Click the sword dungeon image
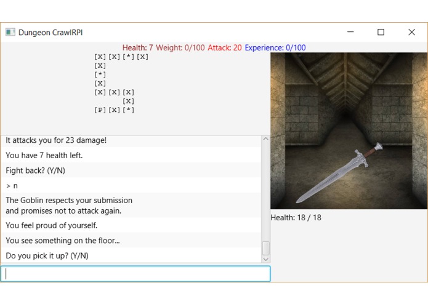 click(349, 131)
